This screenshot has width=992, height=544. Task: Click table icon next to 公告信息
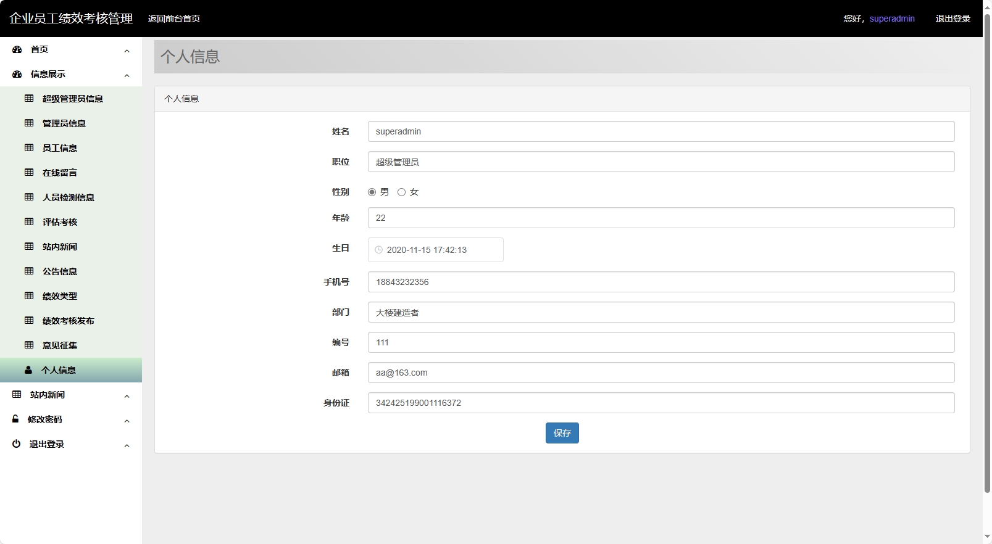(29, 271)
